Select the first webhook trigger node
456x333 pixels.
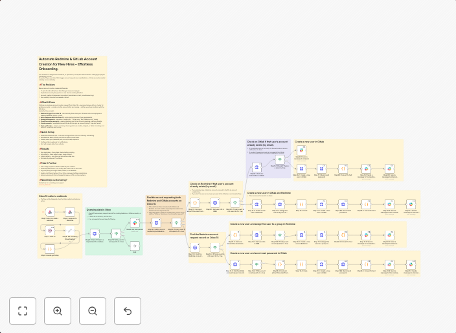coord(50,212)
